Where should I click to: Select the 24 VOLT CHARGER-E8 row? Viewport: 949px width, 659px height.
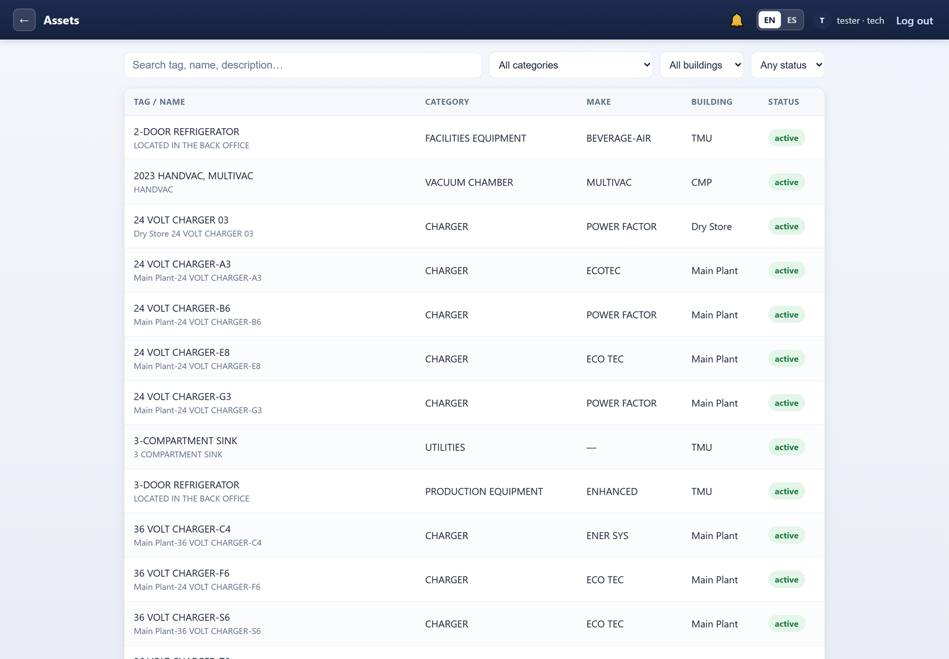(474, 359)
